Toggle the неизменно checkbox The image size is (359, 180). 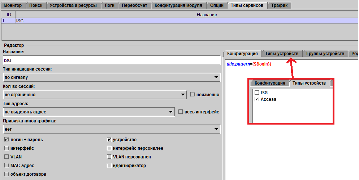(x=193, y=94)
